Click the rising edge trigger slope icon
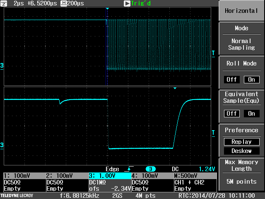Screen dimensions: 265x199 pos(127,169)
